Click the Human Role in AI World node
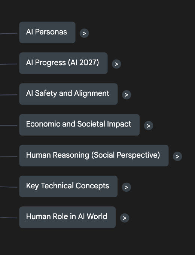Image resolution: width=195 pixels, height=255 pixels. [67, 217]
